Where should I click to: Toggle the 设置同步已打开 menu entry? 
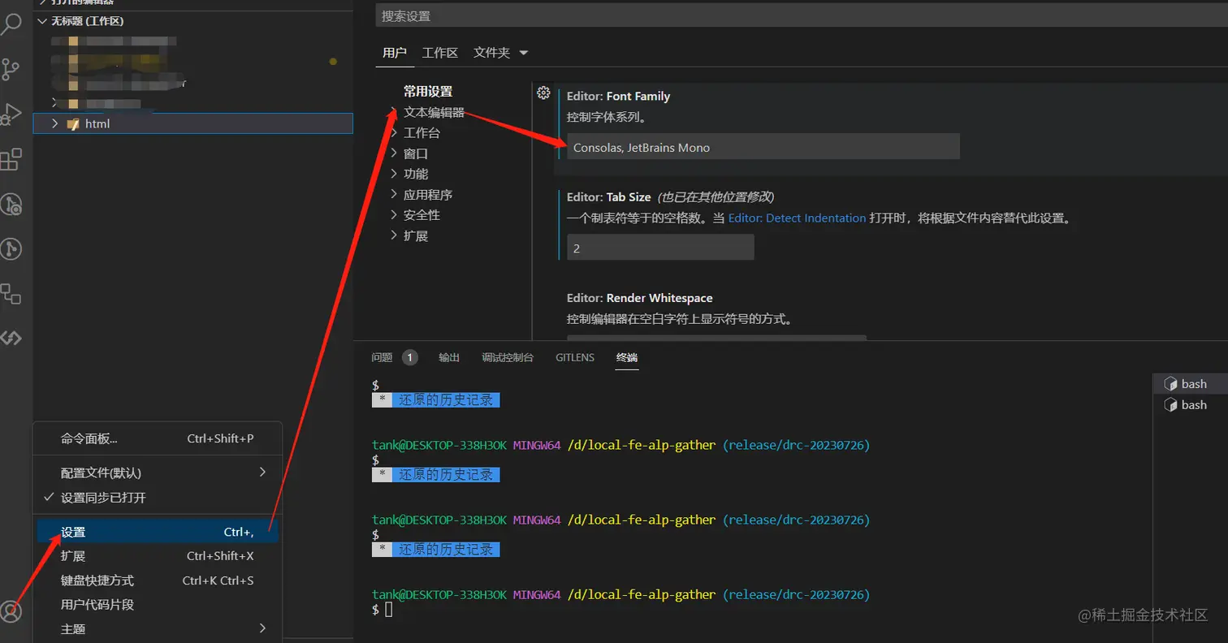(158, 498)
